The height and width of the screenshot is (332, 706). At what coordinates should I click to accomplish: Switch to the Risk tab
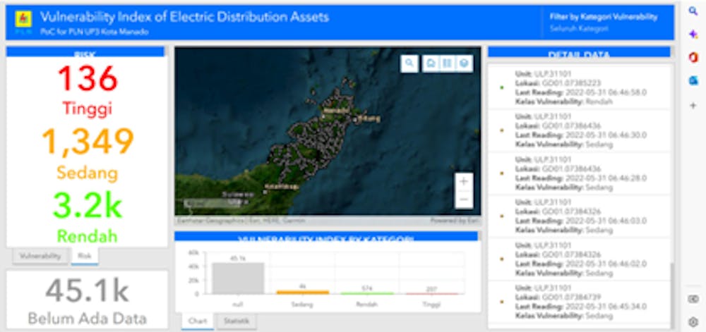[85, 256]
